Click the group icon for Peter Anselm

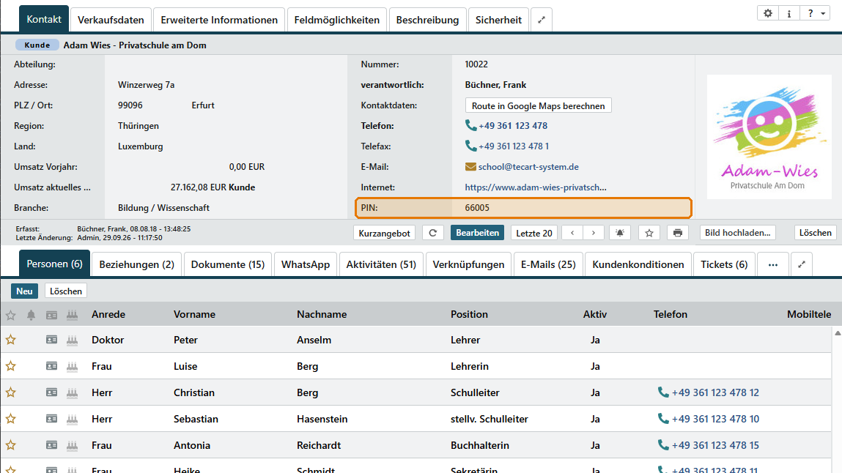point(72,340)
